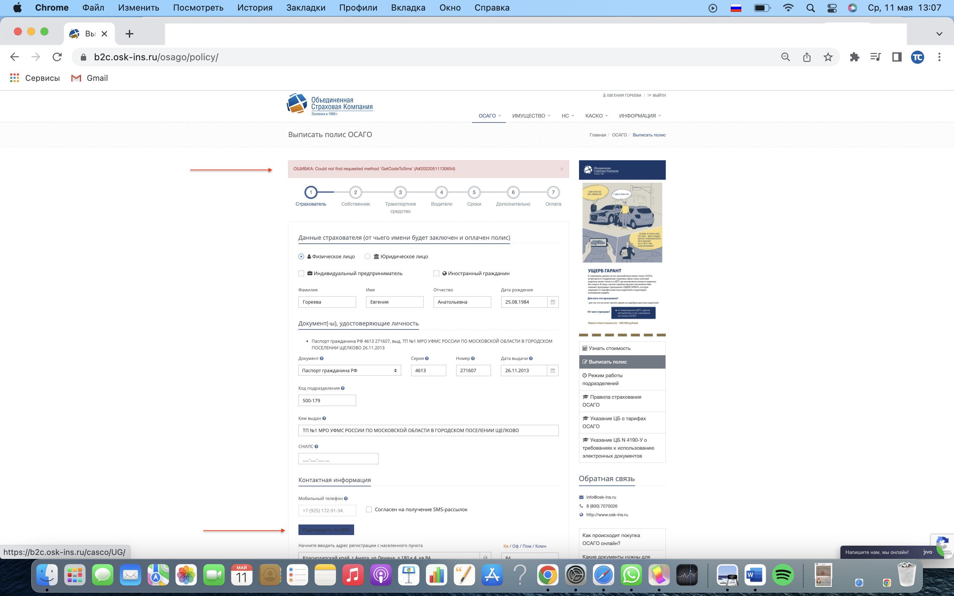
Task: Open the УЩЕРБ ГАРАНТ promo banner
Action: (x=622, y=248)
